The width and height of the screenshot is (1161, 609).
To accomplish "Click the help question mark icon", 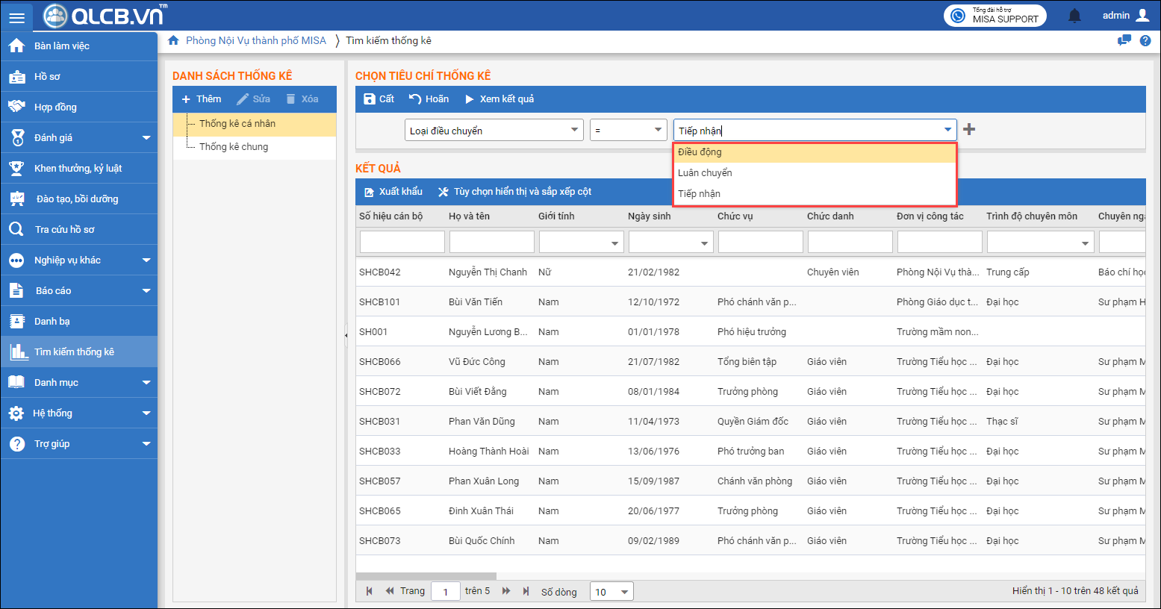I will coord(1145,41).
